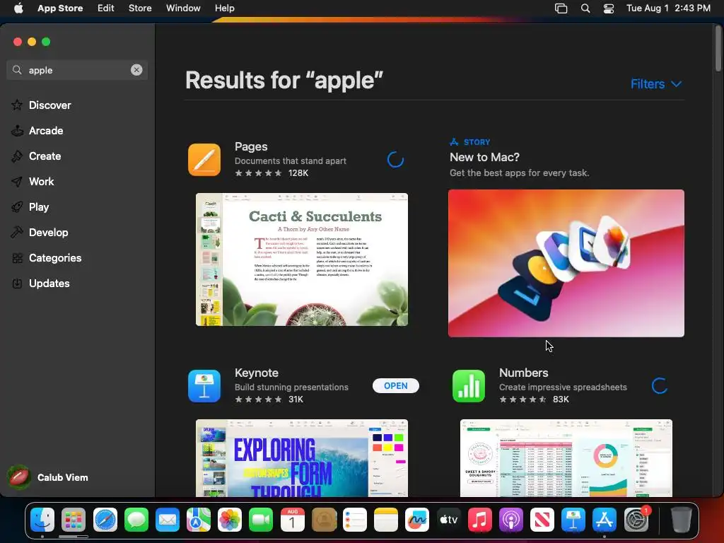This screenshot has width=724, height=543.
Task: Click the Pages rating count 128K
Action: click(x=298, y=173)
